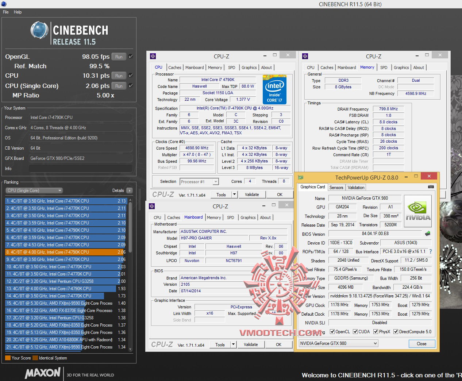Select ranking entry 20 AMD A10-6800K APU
Screen dimensions: 462x381
click(x=66, y=340)
